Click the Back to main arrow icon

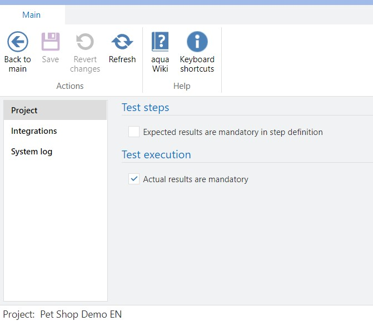click(x=18, y=42)
